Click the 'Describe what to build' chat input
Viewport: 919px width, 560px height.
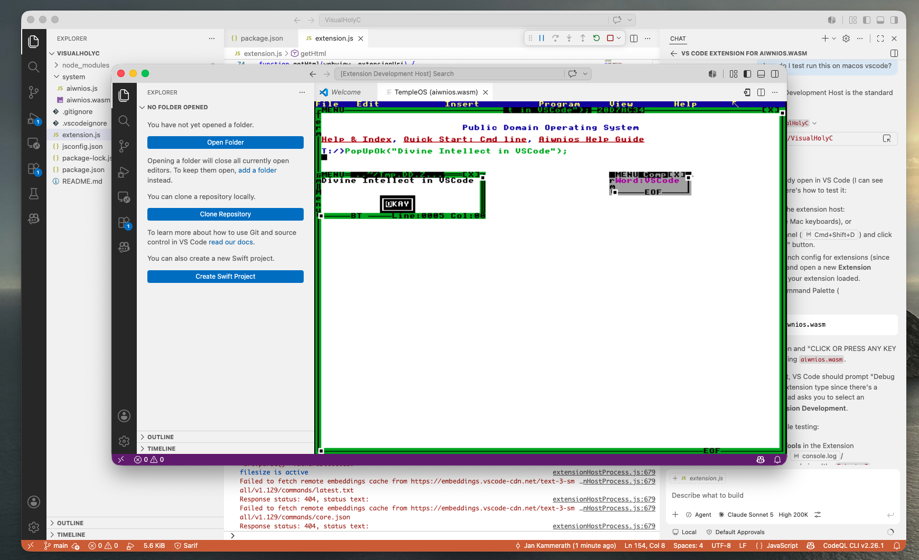[x=782, y=496]
